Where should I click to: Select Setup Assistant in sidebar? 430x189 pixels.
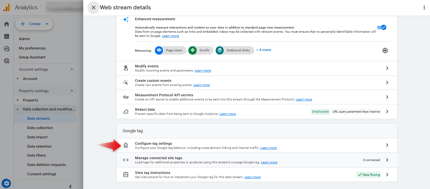tap(32, 57)
